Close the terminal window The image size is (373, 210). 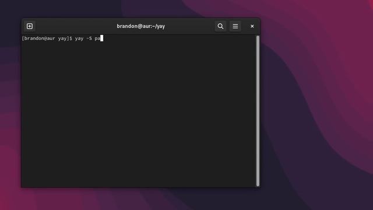click(252, 26)
